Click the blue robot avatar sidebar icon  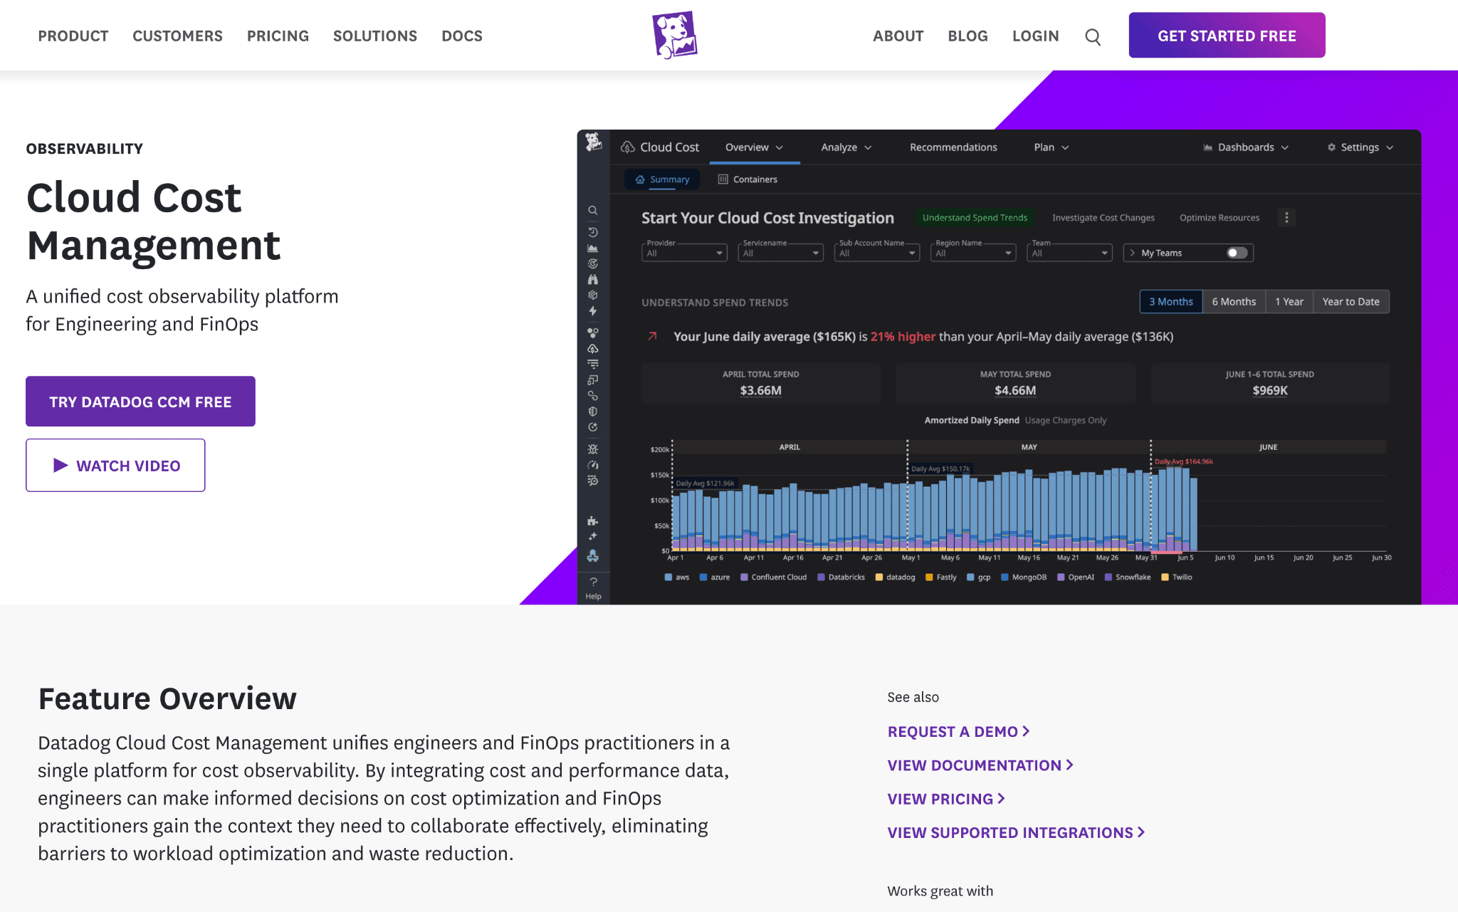[592, 556]
